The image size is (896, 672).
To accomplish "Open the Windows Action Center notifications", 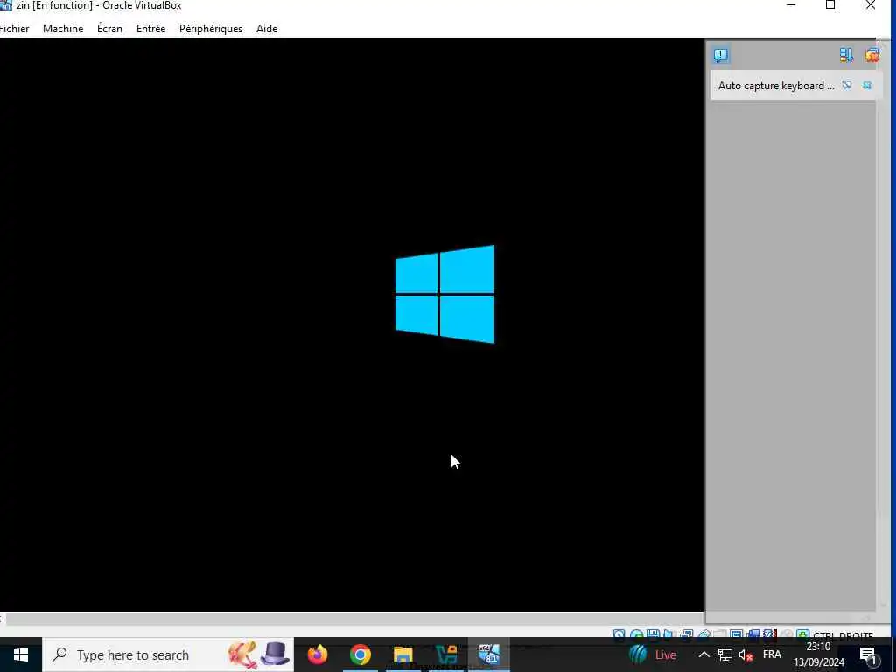I will coord(869,654).
